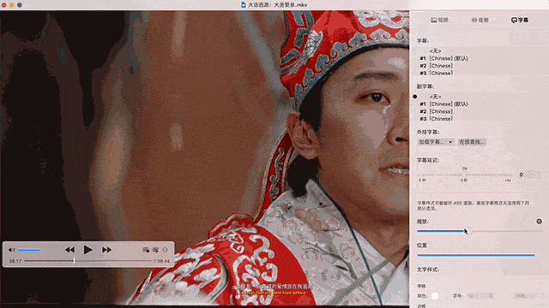549x308 pixels.
Task: Click the play button in the controller
Action: tap(87, 250)
